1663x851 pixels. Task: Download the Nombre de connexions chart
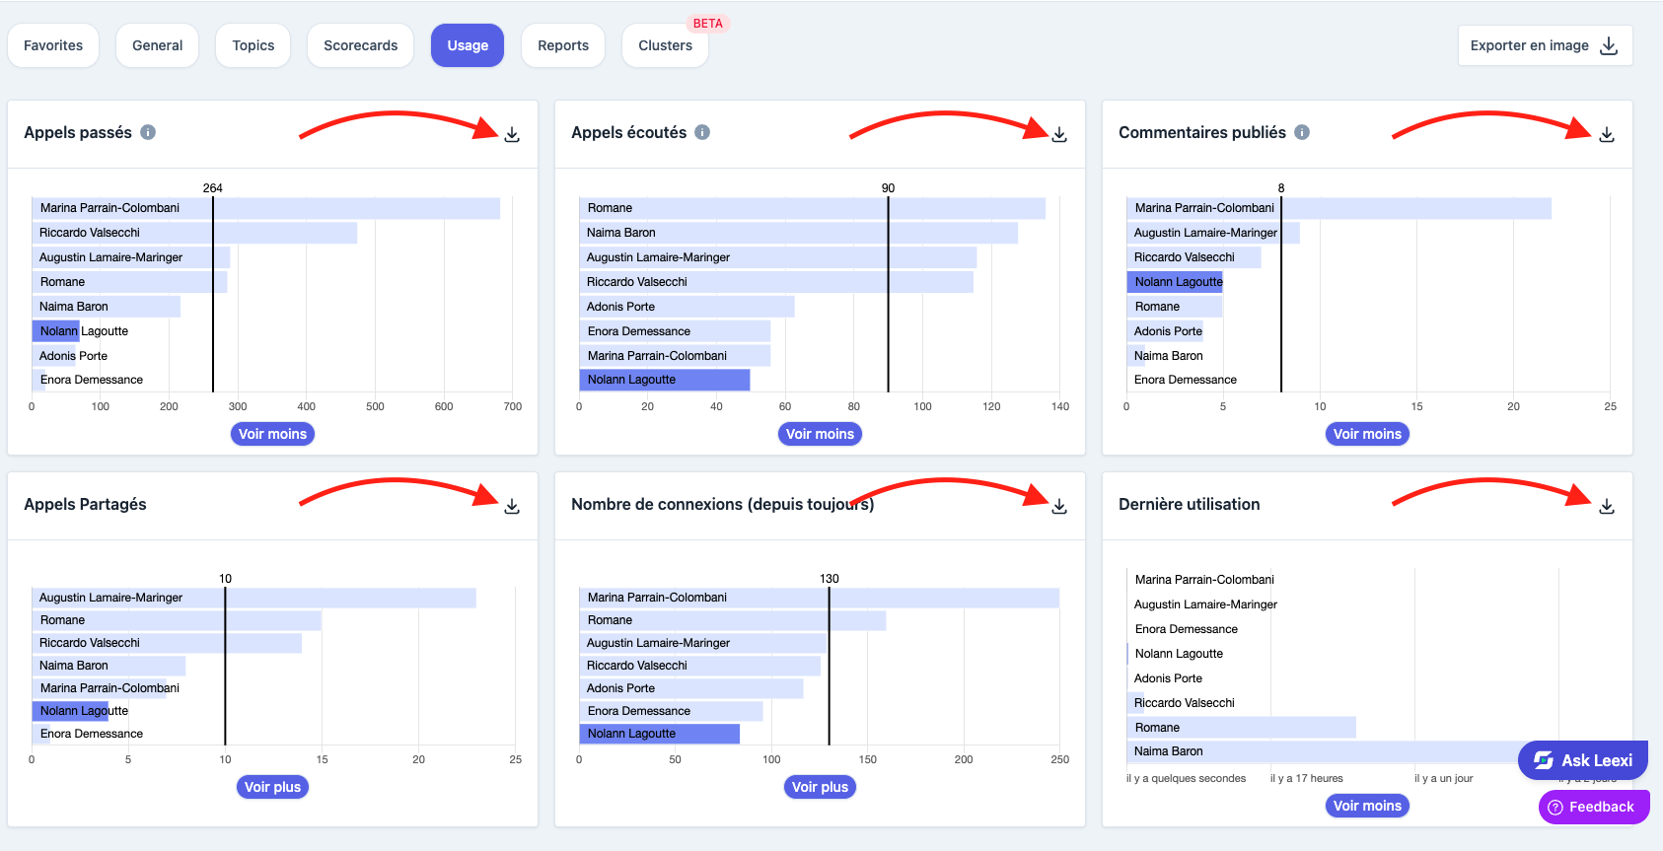[x=1059, y=506]
